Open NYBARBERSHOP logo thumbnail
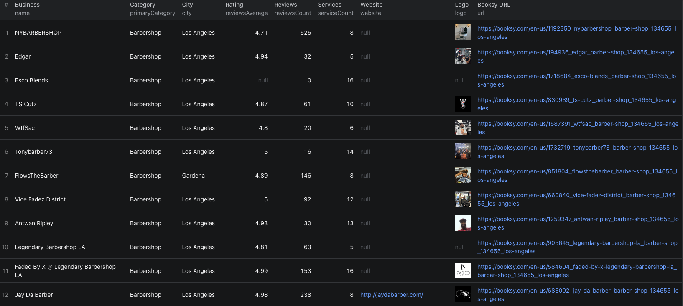This screenshot has width=683, height=306. click(463, 32)
